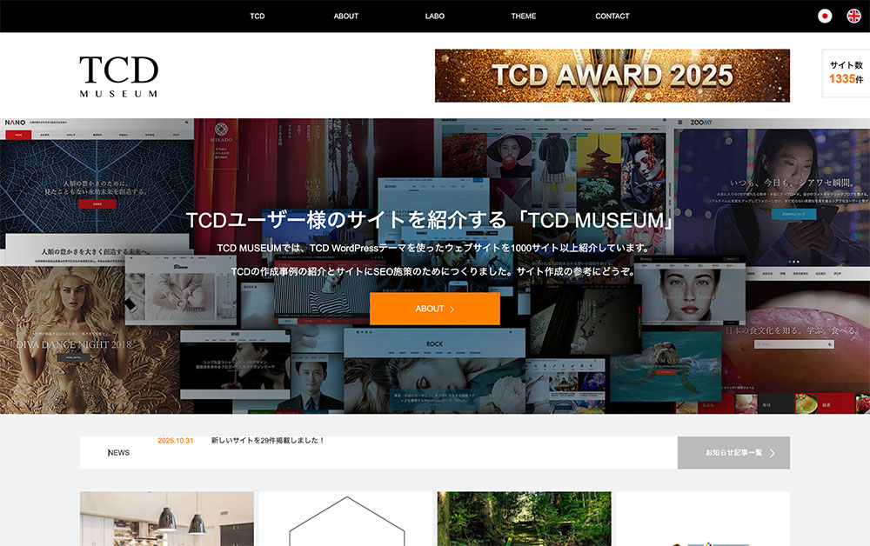Click the house outline drawing thumbnail
The image size is (870, 546).
pos(345,519)
